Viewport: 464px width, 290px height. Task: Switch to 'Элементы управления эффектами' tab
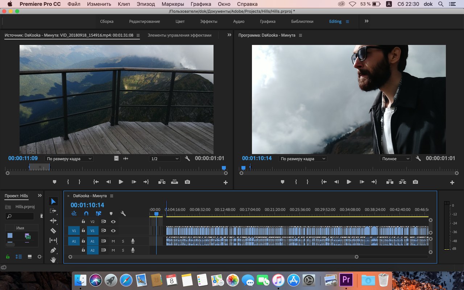tap(179, 35)
